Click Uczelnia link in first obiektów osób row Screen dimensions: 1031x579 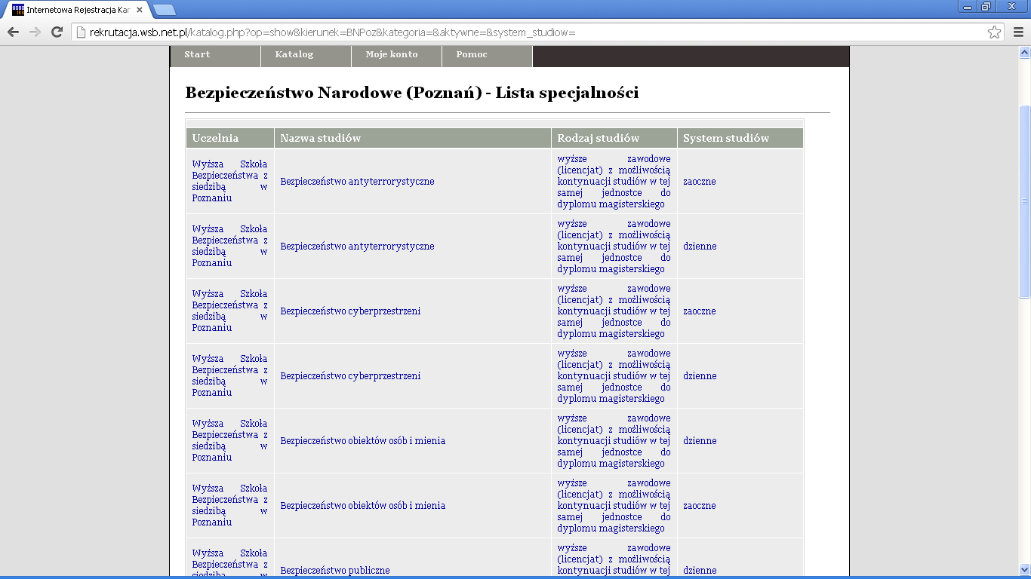tap(229, 441)
